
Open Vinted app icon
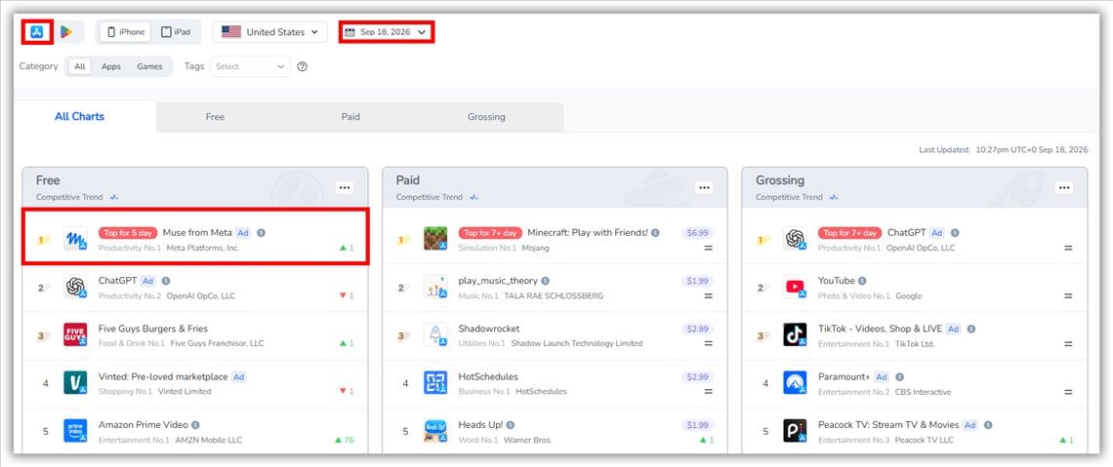coord(75,383)
